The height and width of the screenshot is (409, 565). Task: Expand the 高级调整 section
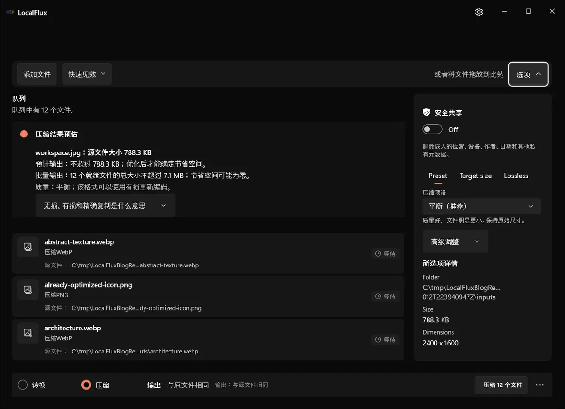click(455, 241)
